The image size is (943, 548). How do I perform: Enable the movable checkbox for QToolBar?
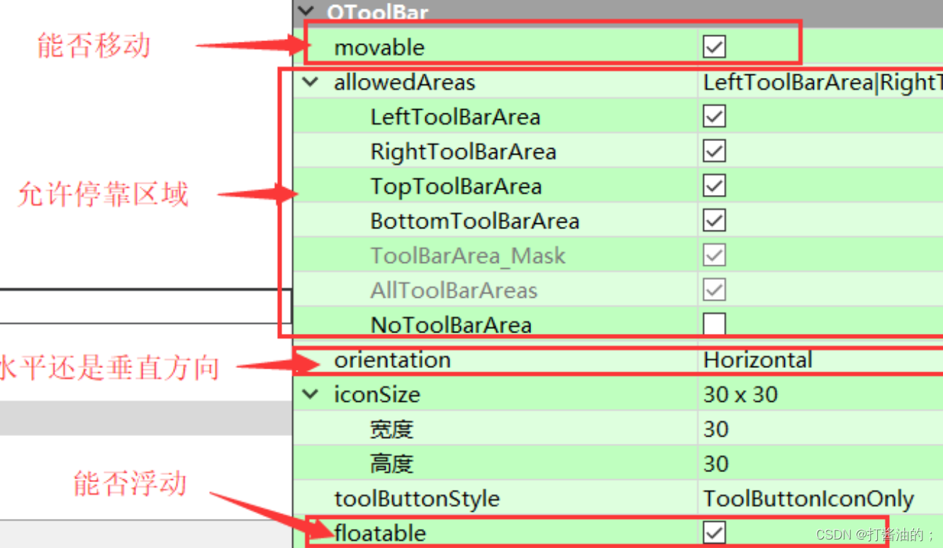point(714,45)
